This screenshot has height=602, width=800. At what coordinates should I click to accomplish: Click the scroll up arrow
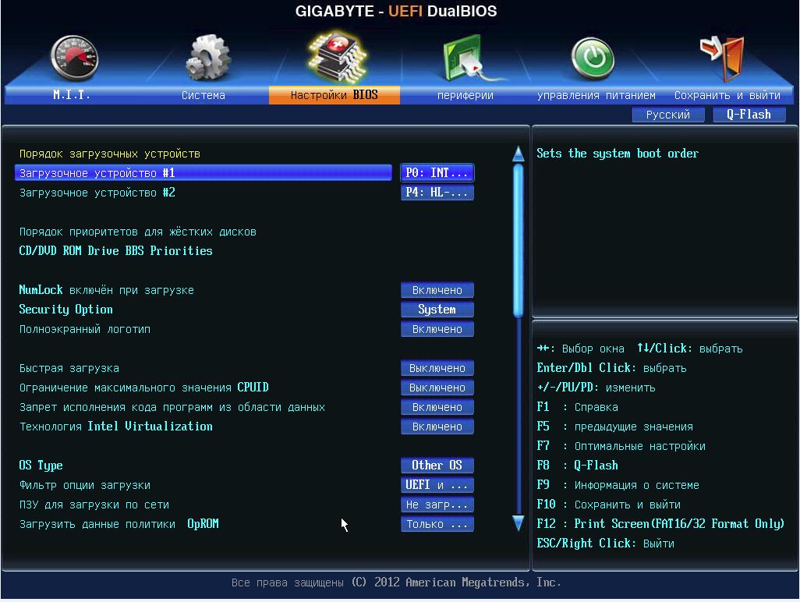(519, 154)
